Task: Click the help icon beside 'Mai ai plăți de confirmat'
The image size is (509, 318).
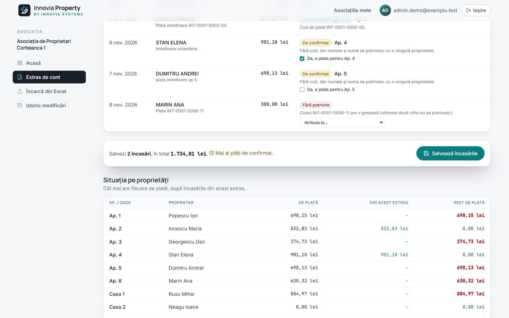Action: click(212, 153)
